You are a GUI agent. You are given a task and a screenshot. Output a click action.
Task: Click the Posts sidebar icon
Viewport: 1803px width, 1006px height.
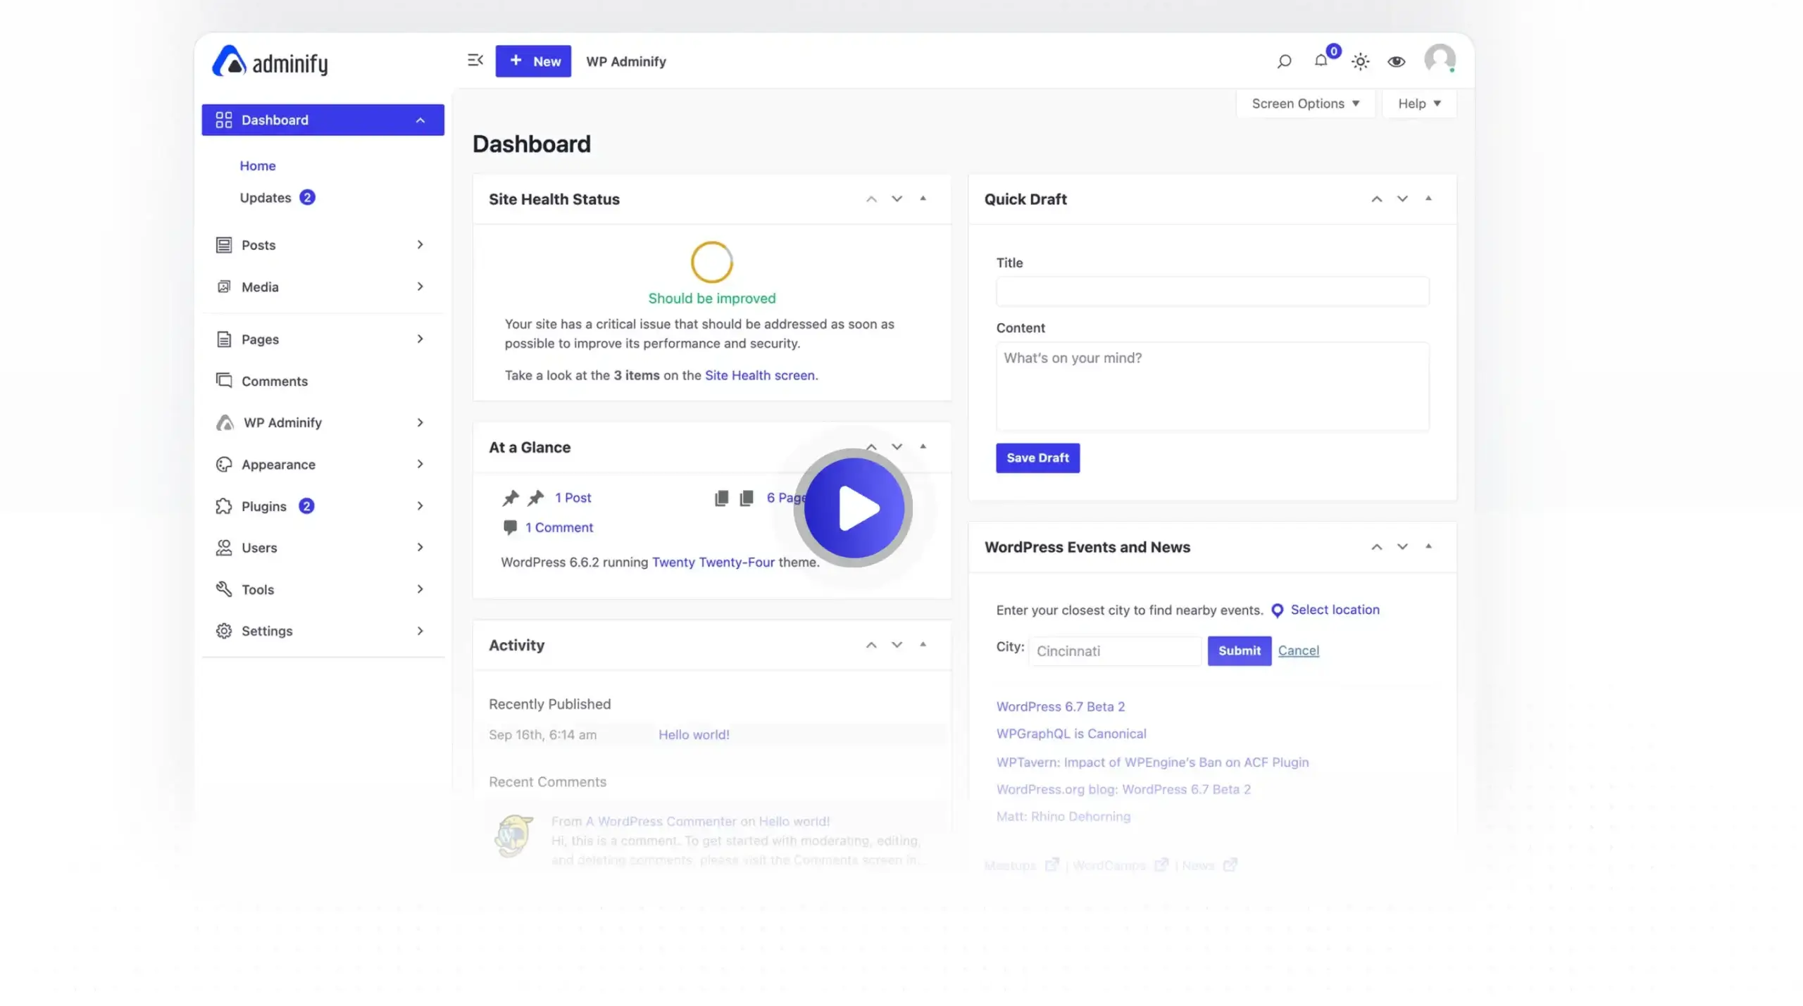tap(224, 244)
